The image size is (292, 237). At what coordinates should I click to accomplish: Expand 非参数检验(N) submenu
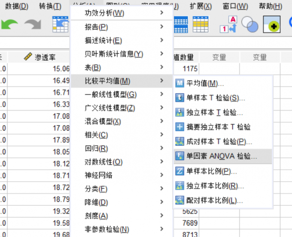tap(122, 229)
